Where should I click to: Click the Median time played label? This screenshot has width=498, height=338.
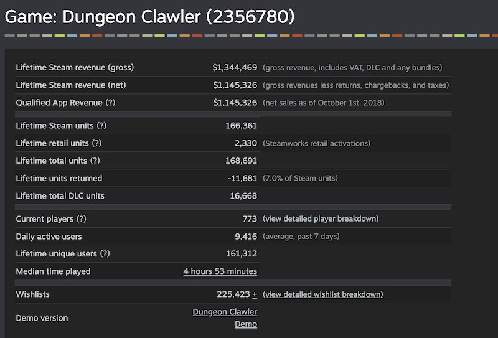click(53, 271)
